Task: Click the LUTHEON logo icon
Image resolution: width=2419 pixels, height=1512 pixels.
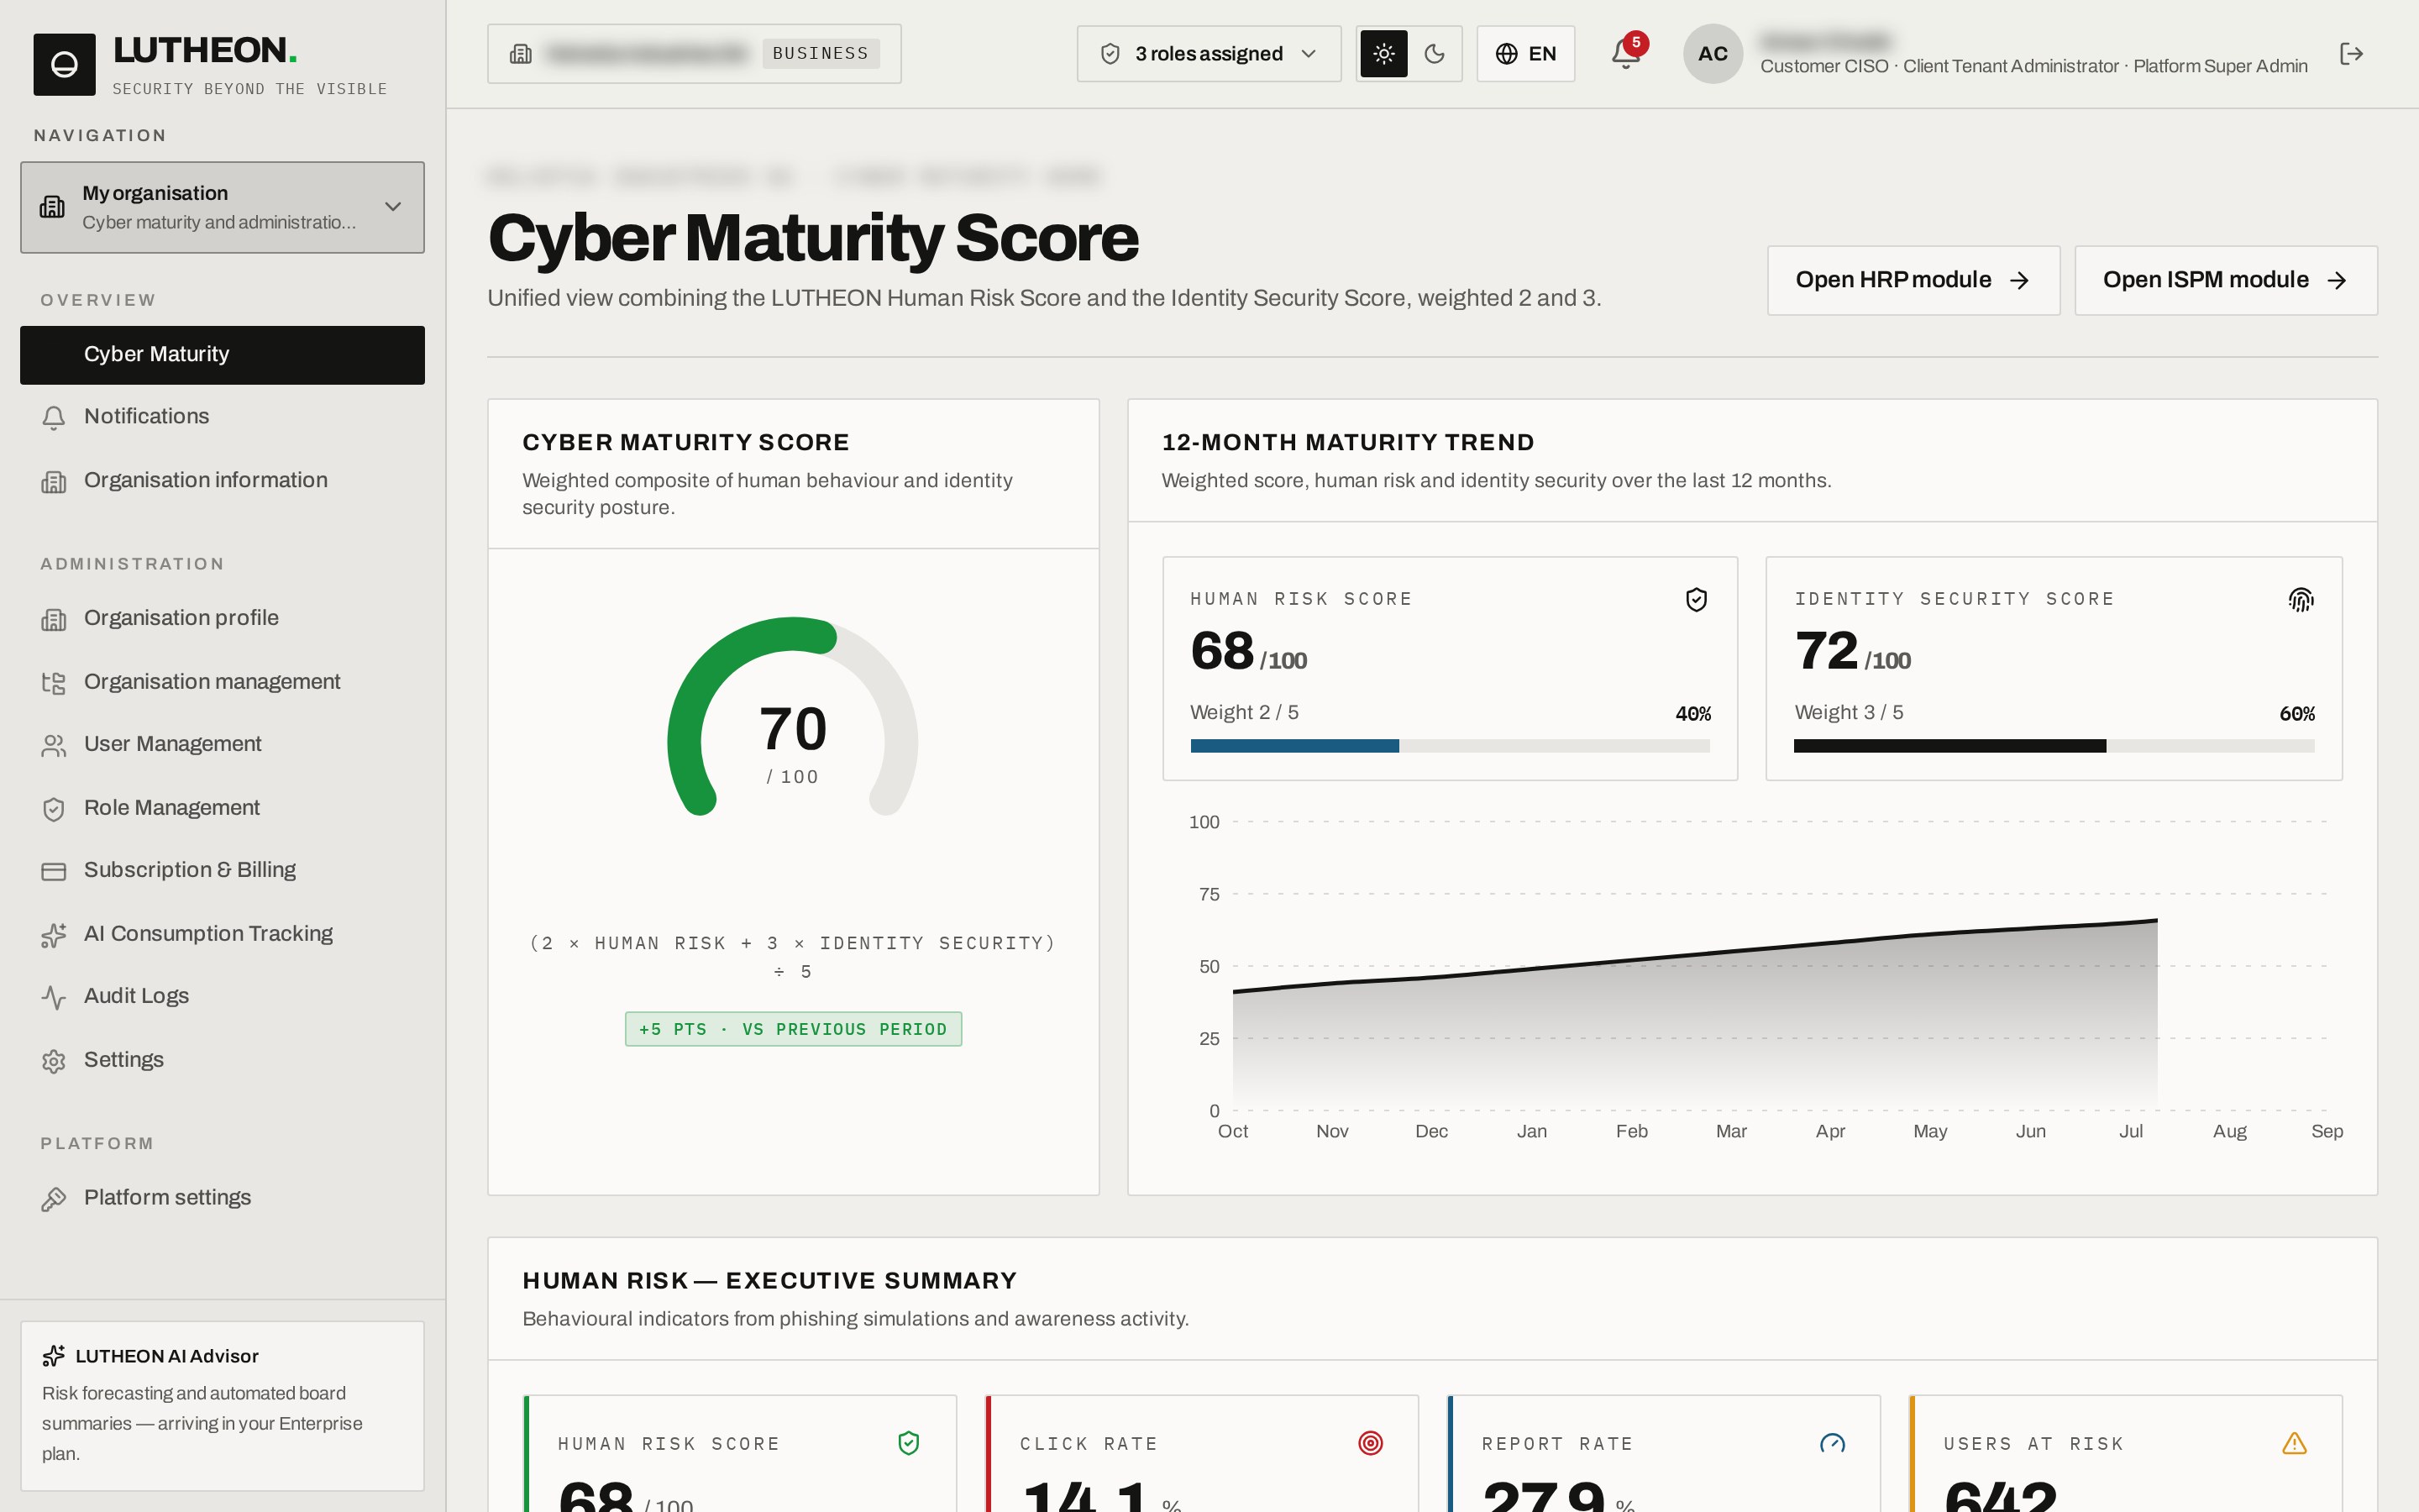Action: (x=64, y=65)
